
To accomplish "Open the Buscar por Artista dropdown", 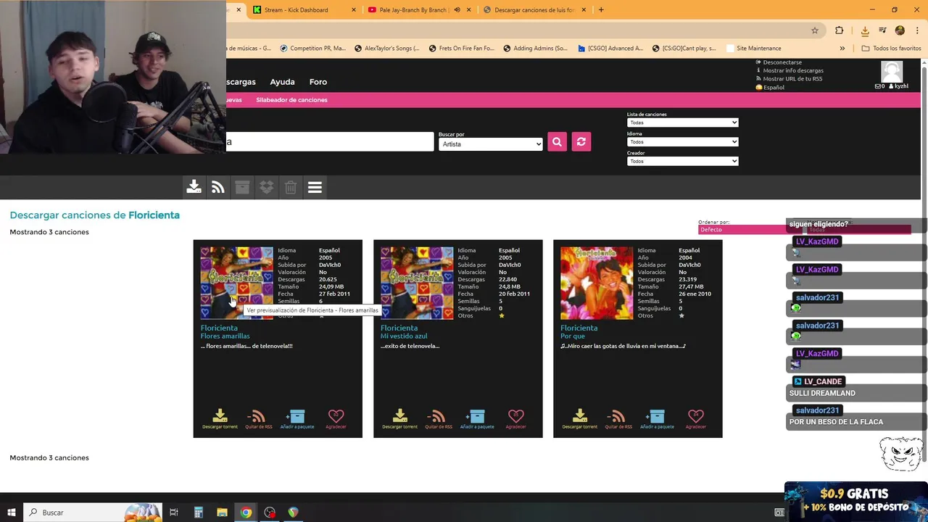I will [490, 144].
